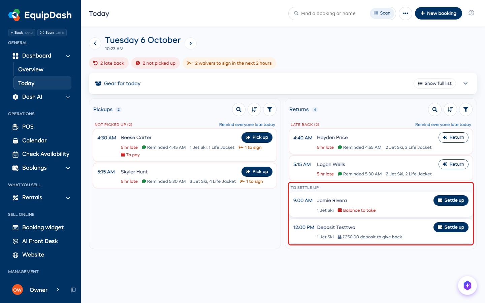Open AI Front Desk in the sidebar
485x303 pixels.
pos(40,241)
